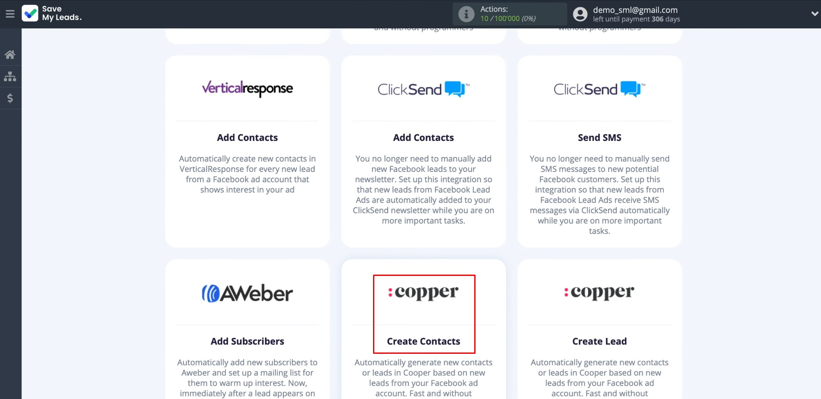This screenshot has height=399, width=821.
Task: Open the connections sitemap icon in sidebar
Action: (10, 77)
